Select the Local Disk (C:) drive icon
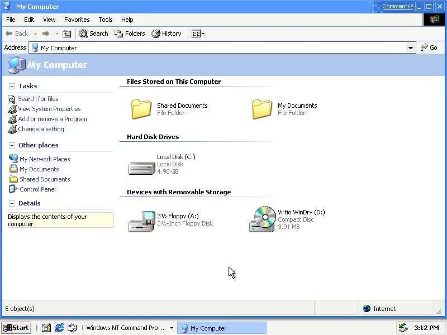The height and width of the screenshot is (335, 447). (x=142, y=168)
